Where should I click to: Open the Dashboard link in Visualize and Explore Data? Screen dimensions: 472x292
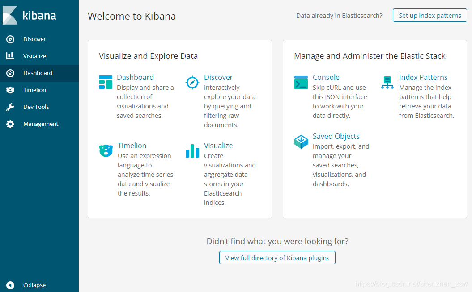(x=135, y=77)
